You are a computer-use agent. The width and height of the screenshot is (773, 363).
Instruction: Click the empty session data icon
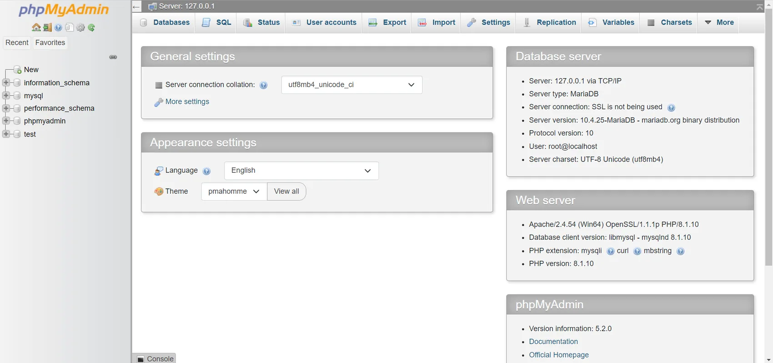coord(47,28)
